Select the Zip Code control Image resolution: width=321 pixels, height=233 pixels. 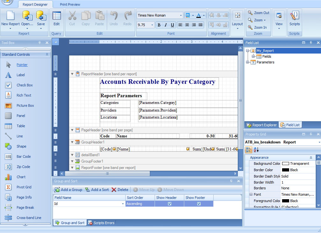23,167
